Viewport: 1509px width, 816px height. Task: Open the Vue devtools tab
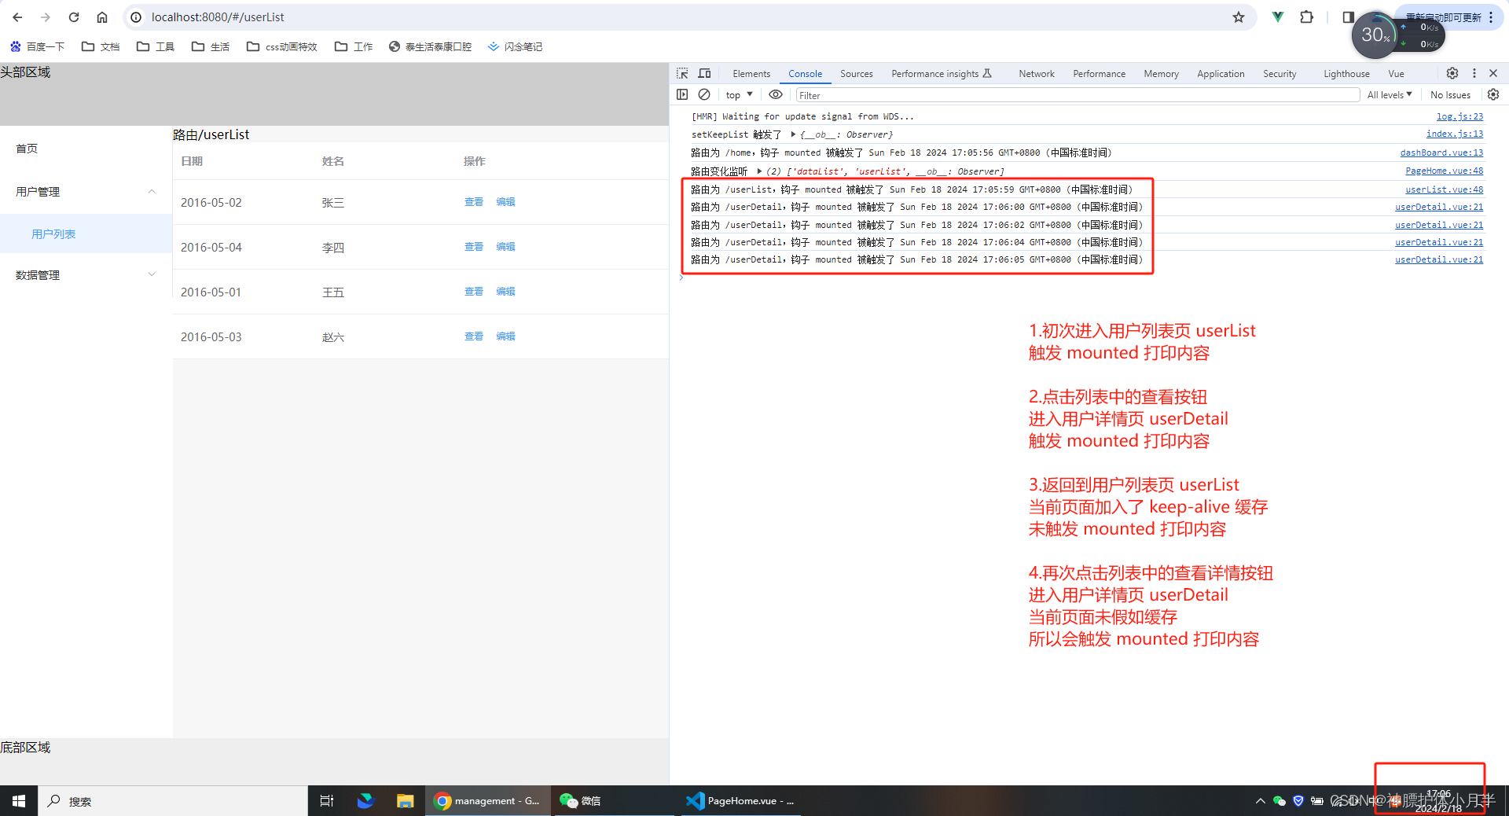(1396, 74)
